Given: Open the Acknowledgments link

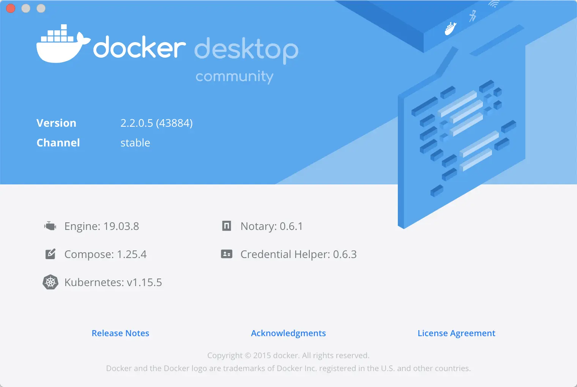Looking at the screenshot, I should click(x=288, y=333).
